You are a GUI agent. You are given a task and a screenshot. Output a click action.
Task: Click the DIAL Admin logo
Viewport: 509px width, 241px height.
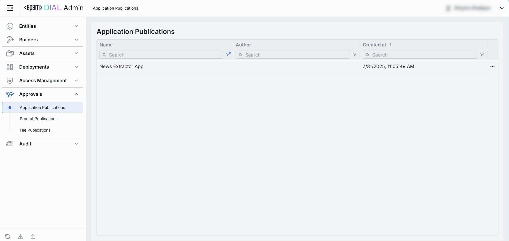[54, 8]
